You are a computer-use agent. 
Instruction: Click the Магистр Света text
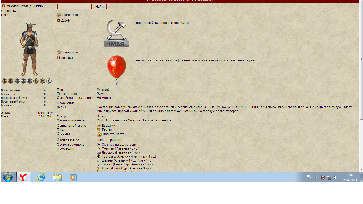113,134
